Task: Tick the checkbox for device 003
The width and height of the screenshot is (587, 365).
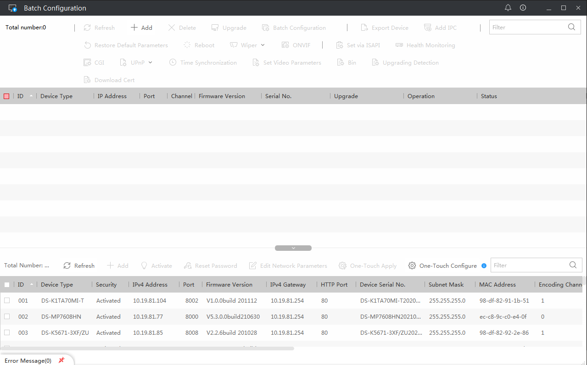Action: coord(7,333)
